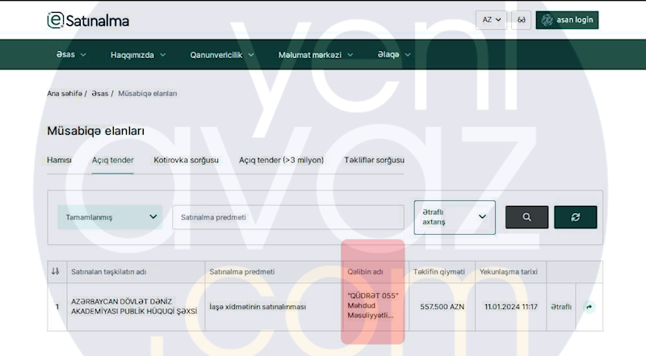The width and height of the screenshot is (646, 356).
Task: Expand the Ətraflı axtarış advanced search
Action: click(455, 217)
